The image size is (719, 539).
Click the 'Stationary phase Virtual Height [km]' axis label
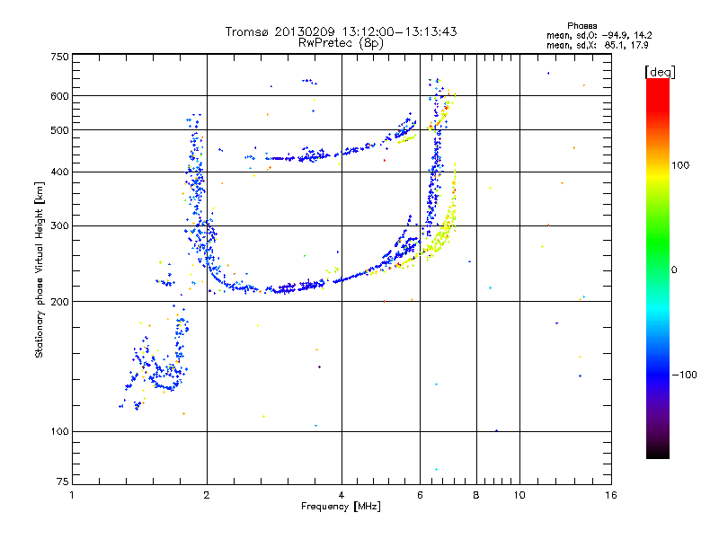click(x=40, y=269)
